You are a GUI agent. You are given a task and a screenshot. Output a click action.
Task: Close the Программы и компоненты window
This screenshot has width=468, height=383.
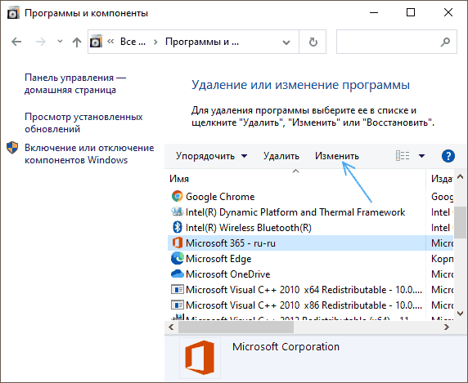pos(448,12)
